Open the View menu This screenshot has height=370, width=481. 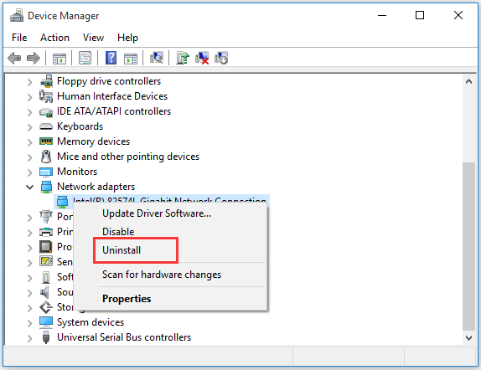[x=93, y=38]
